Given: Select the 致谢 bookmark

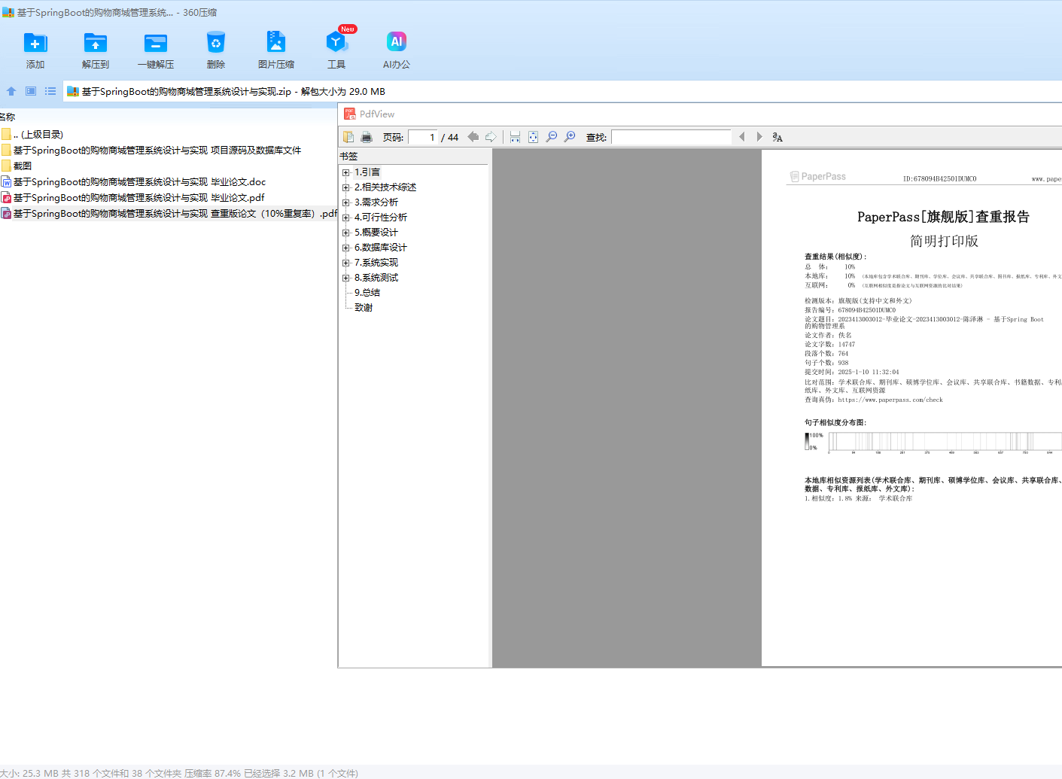Looking at the screenshot, I should pos(364,308).
